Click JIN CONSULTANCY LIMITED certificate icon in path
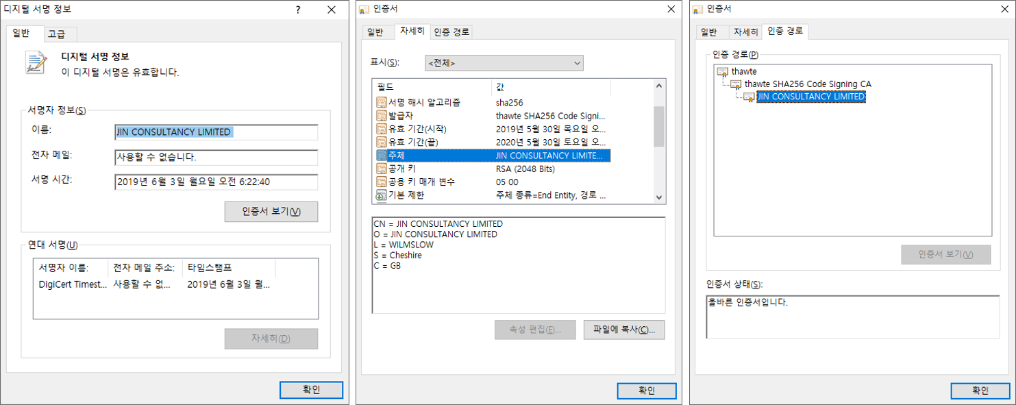Image resolution: width=1016 pixels, height=405 pixels. click(x=749, y=97)
